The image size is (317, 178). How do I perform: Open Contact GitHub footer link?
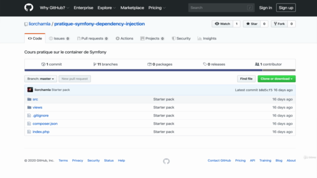pos(219,160)
